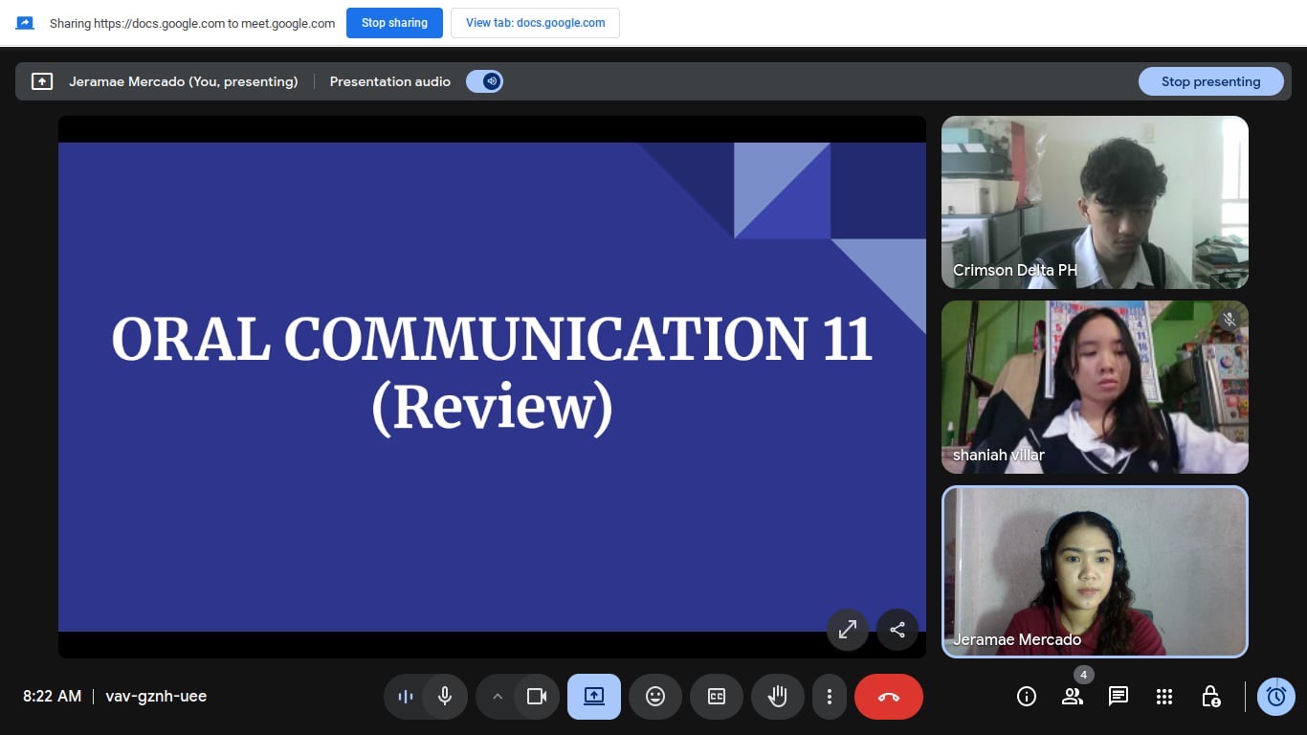Viewport: 1307px width, 735px height.
Task: Raise your hand
Action: point(778,697)
